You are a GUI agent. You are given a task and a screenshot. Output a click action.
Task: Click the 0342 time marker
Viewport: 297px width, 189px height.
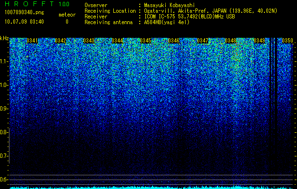coord(60,41)
